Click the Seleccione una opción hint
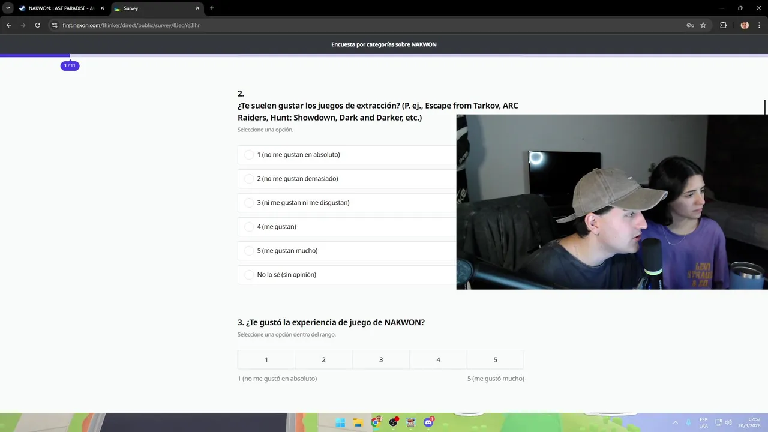Screen dimensions: 768x432 265,130
